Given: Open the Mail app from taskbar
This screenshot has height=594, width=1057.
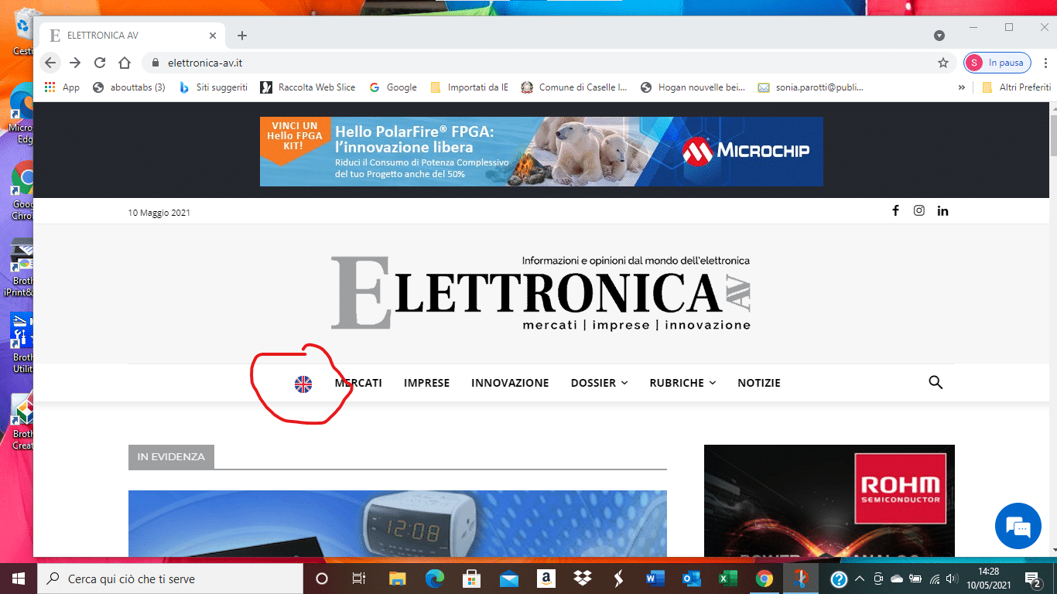Looking at the screenshot, I should pos(508,579).
